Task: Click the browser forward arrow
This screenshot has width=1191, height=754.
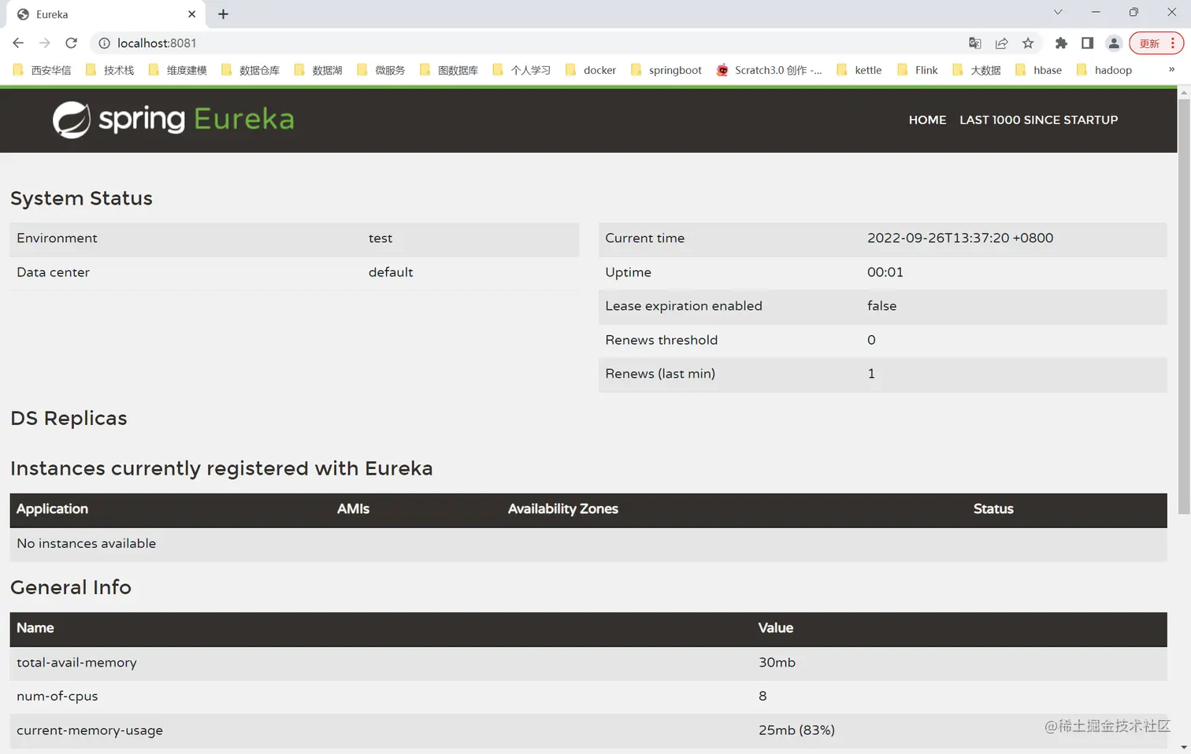Action: tap(45, 43)
